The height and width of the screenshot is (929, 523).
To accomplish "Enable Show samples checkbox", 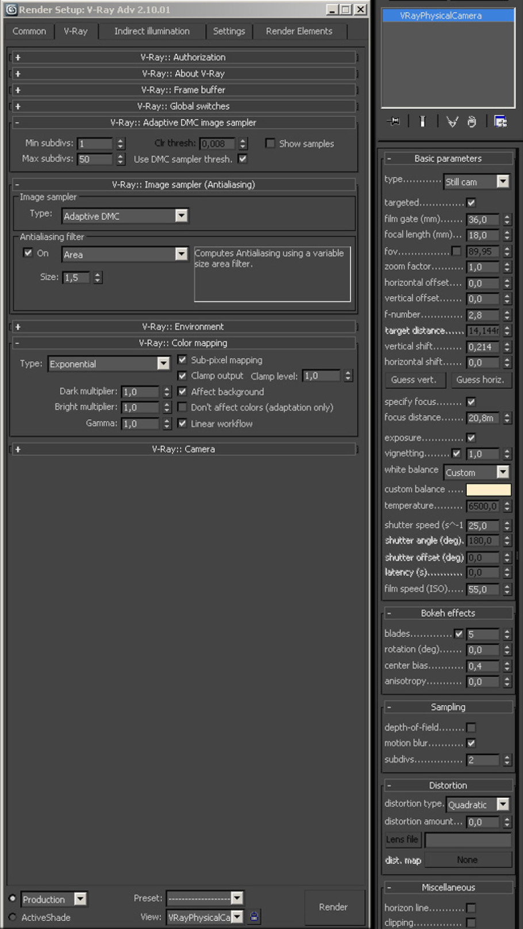I will (270, 143).
